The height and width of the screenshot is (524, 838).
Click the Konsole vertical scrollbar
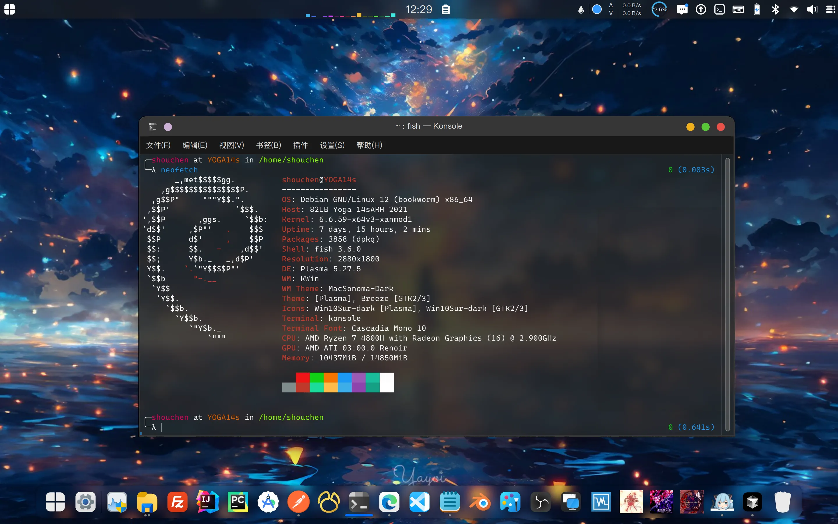pyautogui.click(x=728, y=295)
